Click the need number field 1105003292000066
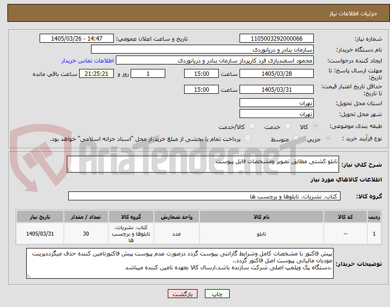Viewport: 390px width, 307px height. coord(277,38)
